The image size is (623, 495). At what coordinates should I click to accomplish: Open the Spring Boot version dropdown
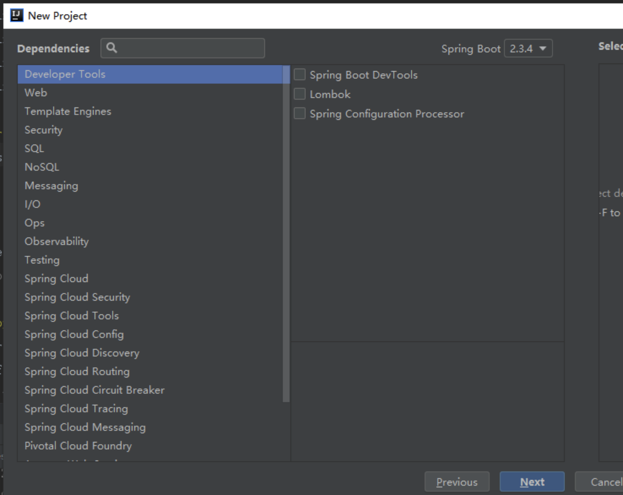[x=528, y=48]
